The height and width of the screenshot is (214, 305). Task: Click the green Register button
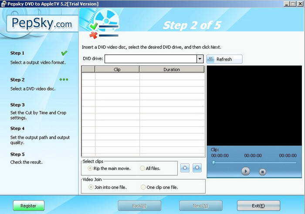tap(29, 206)
